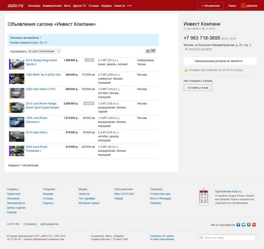Viewport: 264px width, 249px height.
Task: Open footer Интернет-канал link
Action: tap(89, 203)
